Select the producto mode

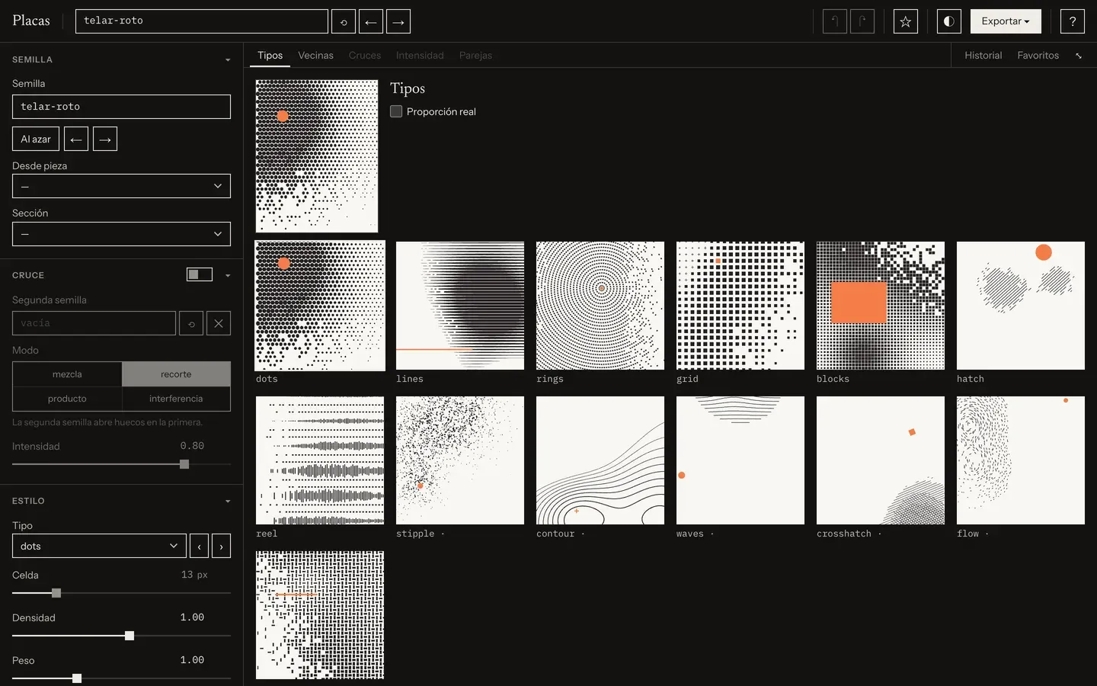[67, 399]
